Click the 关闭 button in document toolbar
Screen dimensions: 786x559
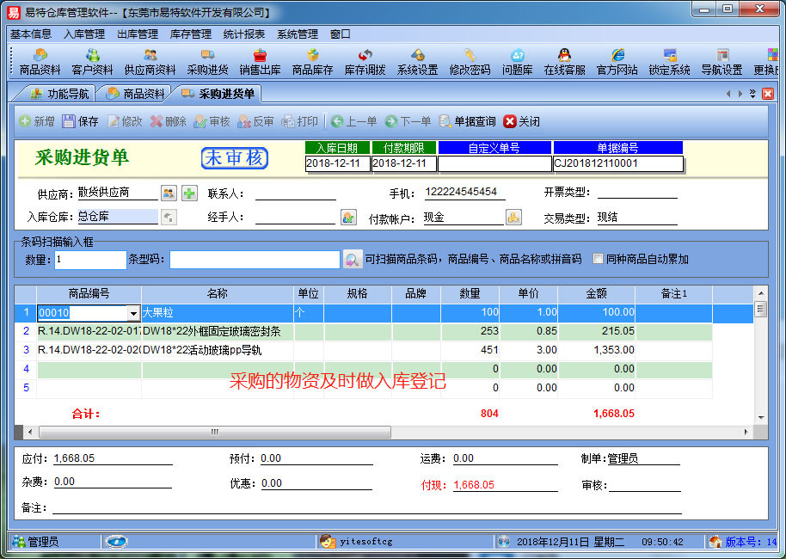click(x=521, y=121)
